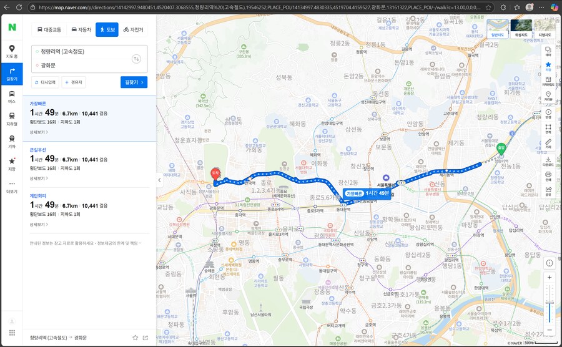Viewport: 562px width, 347px height.
Task: Open 저장 in the left sidebar
Action: click(12, 164)
